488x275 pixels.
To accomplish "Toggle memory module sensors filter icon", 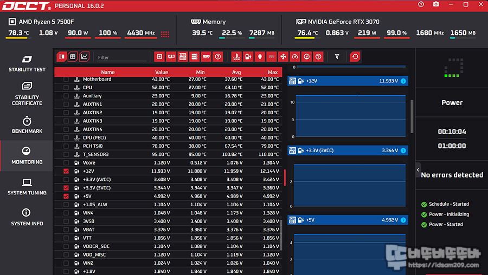I will point(206,56).
